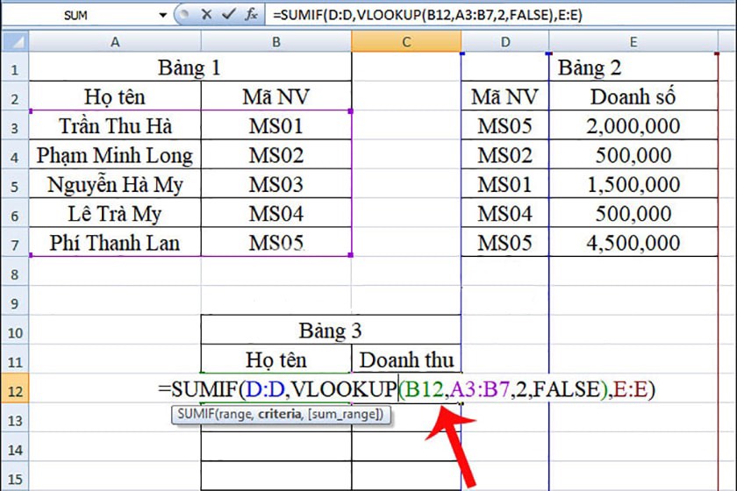Click 'Họ tên' header in Bảng 1
The width and height of the screenshot is (737, 491).
pyautogui.click(x=115, y=96)
